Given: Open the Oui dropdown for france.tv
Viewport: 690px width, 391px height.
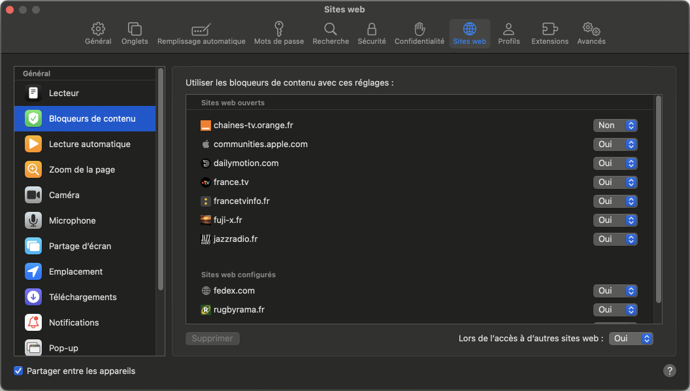Looking at the screenshot, I should tap(616, 182).
